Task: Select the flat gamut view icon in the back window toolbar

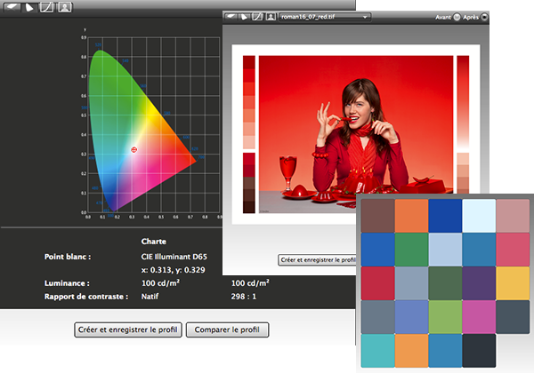Action: click(12, 7)
